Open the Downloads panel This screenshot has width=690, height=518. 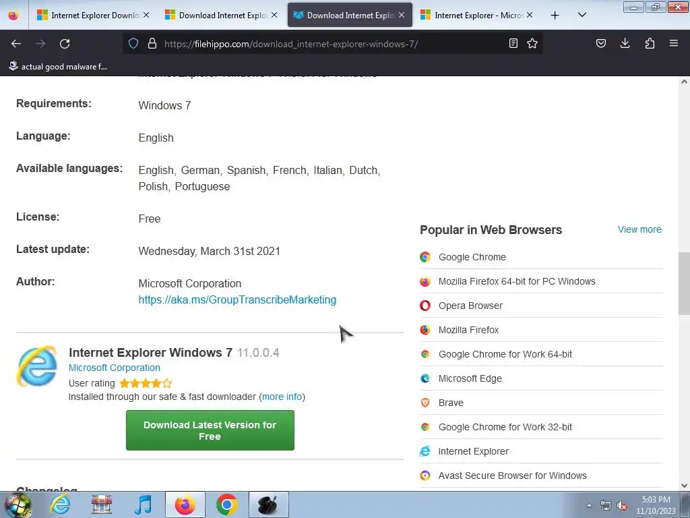click(625, 43)
